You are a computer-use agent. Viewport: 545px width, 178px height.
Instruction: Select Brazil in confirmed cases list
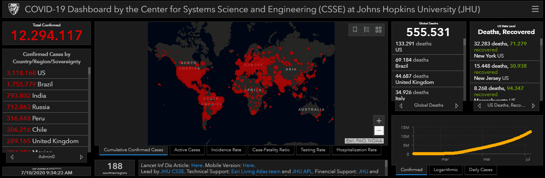[46, 84]
